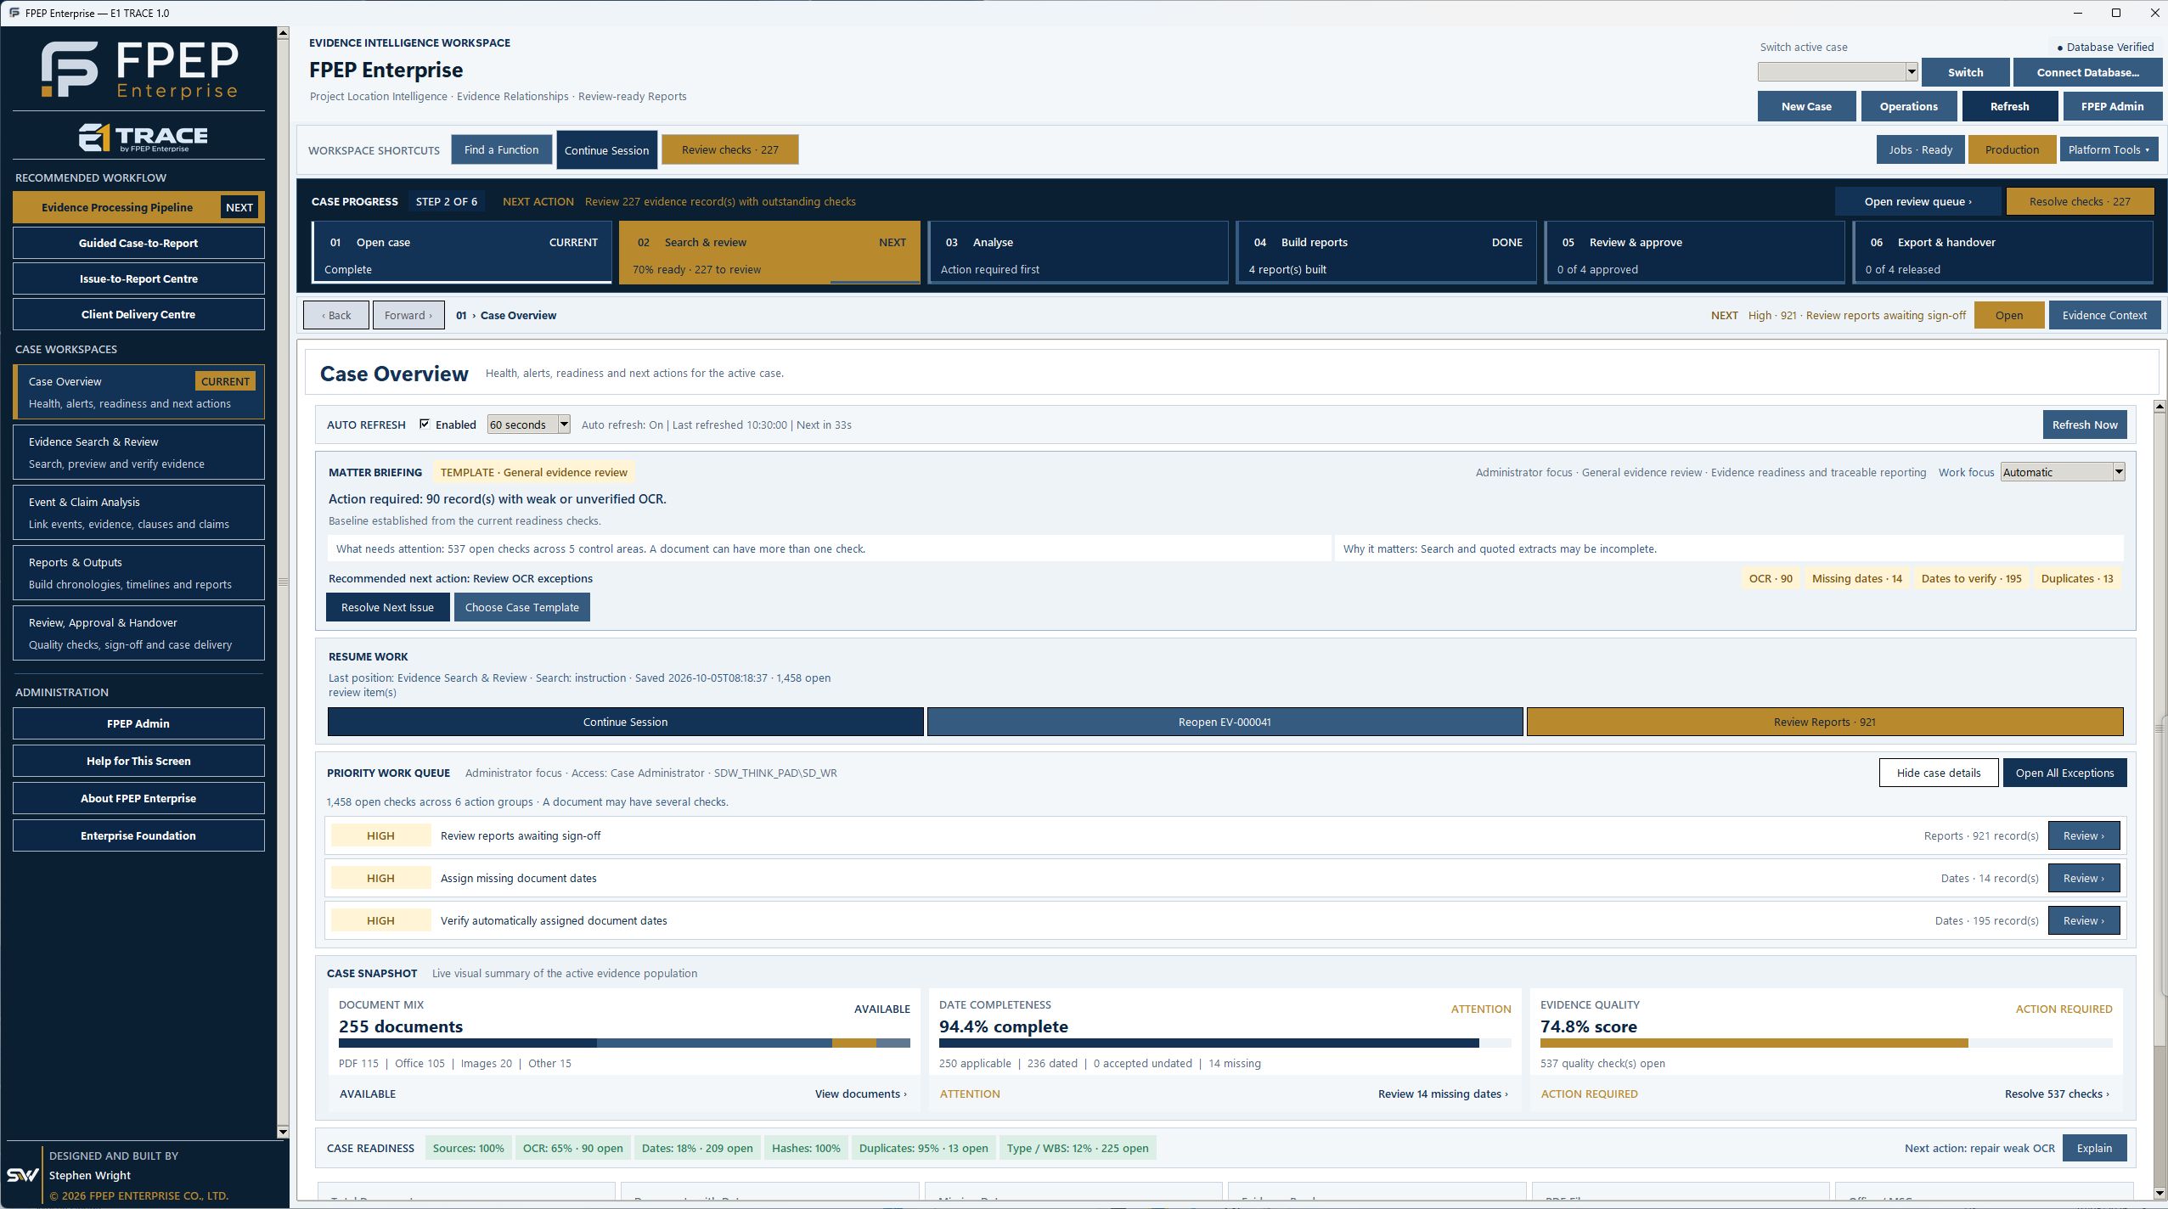Toggle the Auto Refresh Enabled checkbox
Viewport: 2168px width, 1209px height.
coord(425,425)
